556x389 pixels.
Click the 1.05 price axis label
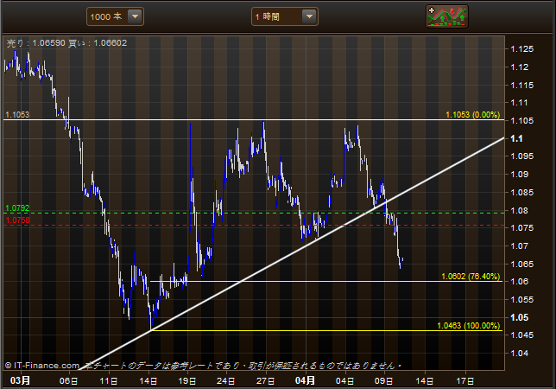click(x=519, y=317)
